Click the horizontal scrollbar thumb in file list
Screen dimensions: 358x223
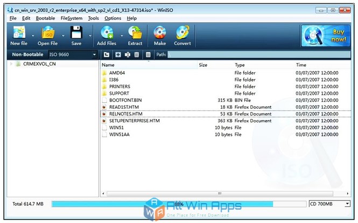(x=220, y=194)
